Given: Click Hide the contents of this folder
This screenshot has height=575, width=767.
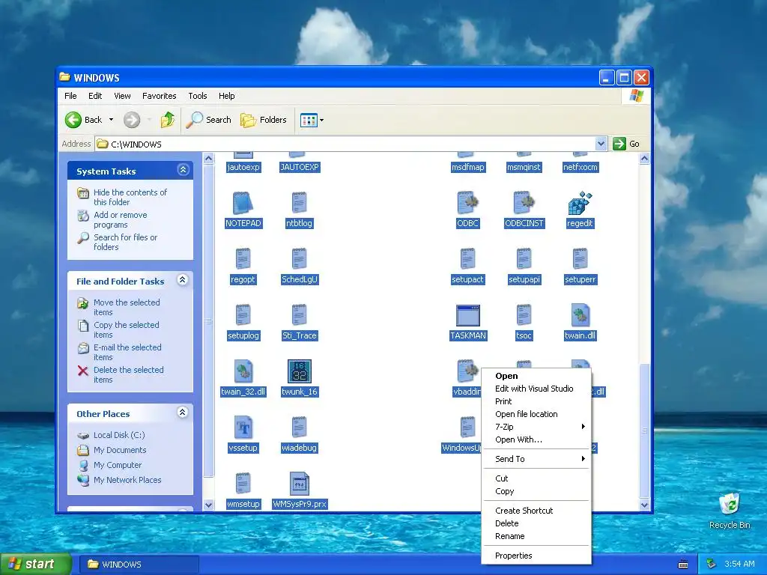Looking at the screenshot, I should (x=130, y=197).
